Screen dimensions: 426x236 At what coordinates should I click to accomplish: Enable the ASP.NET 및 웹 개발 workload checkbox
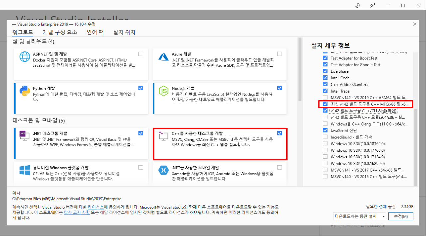(141, 54)
